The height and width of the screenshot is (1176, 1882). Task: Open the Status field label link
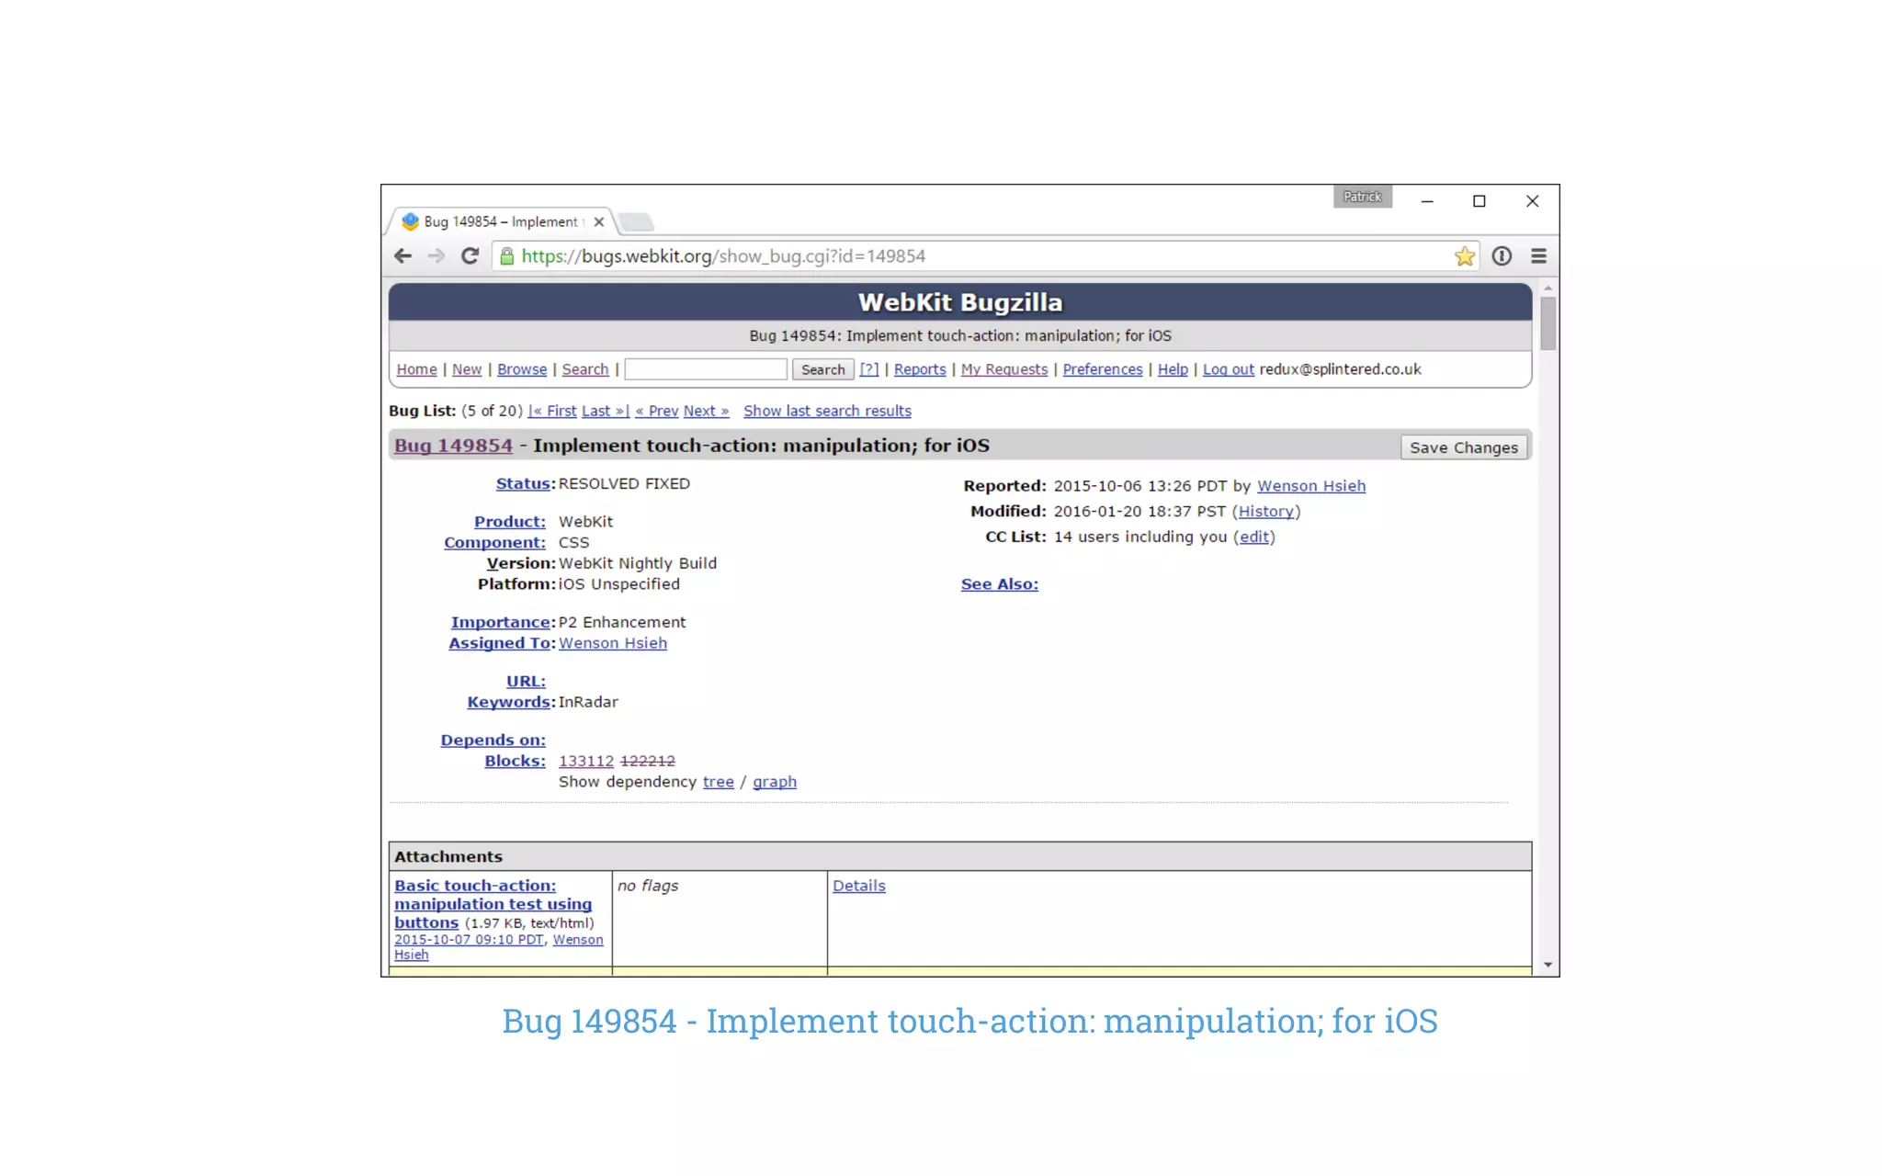click(x=524, y=484)
